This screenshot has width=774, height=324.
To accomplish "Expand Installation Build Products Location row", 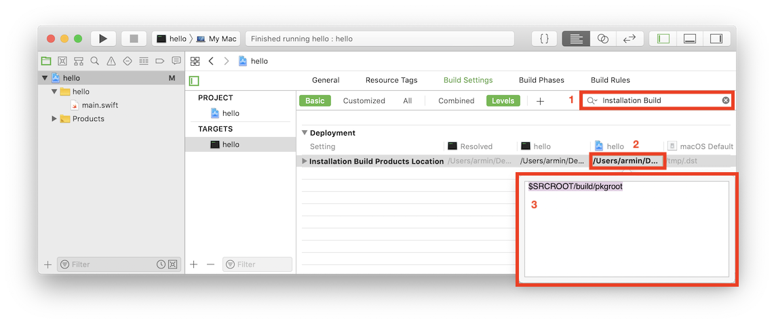I will pos(305,161).
